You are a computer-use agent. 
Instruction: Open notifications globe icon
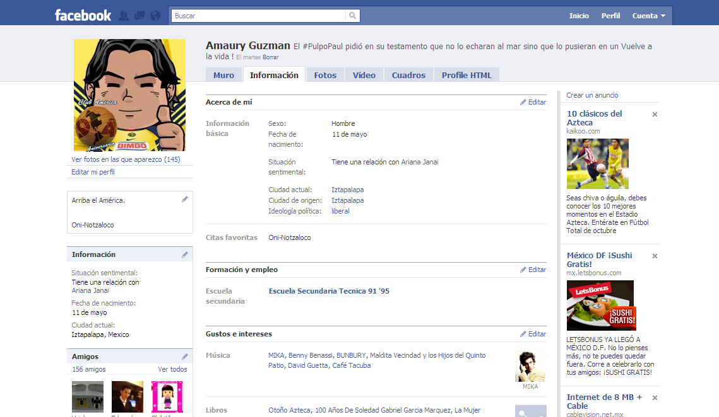point(155,16)
